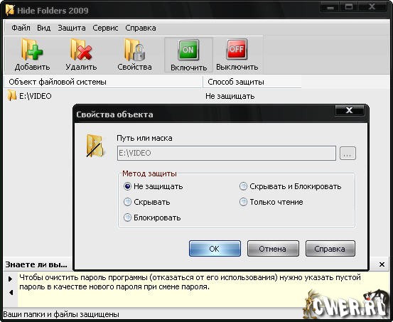Select the Скрывать radio option

tap(127, 202)
